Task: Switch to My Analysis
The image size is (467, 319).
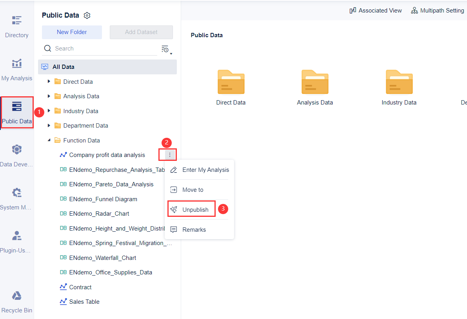Action: 16,68
